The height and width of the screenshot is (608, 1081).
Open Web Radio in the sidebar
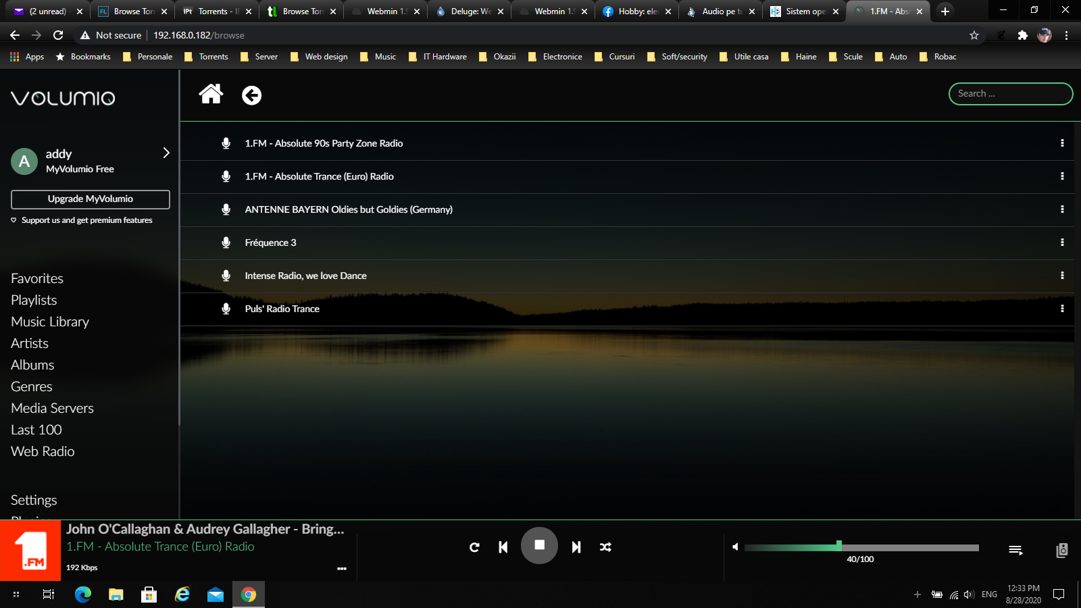click(x=43, y=451)
